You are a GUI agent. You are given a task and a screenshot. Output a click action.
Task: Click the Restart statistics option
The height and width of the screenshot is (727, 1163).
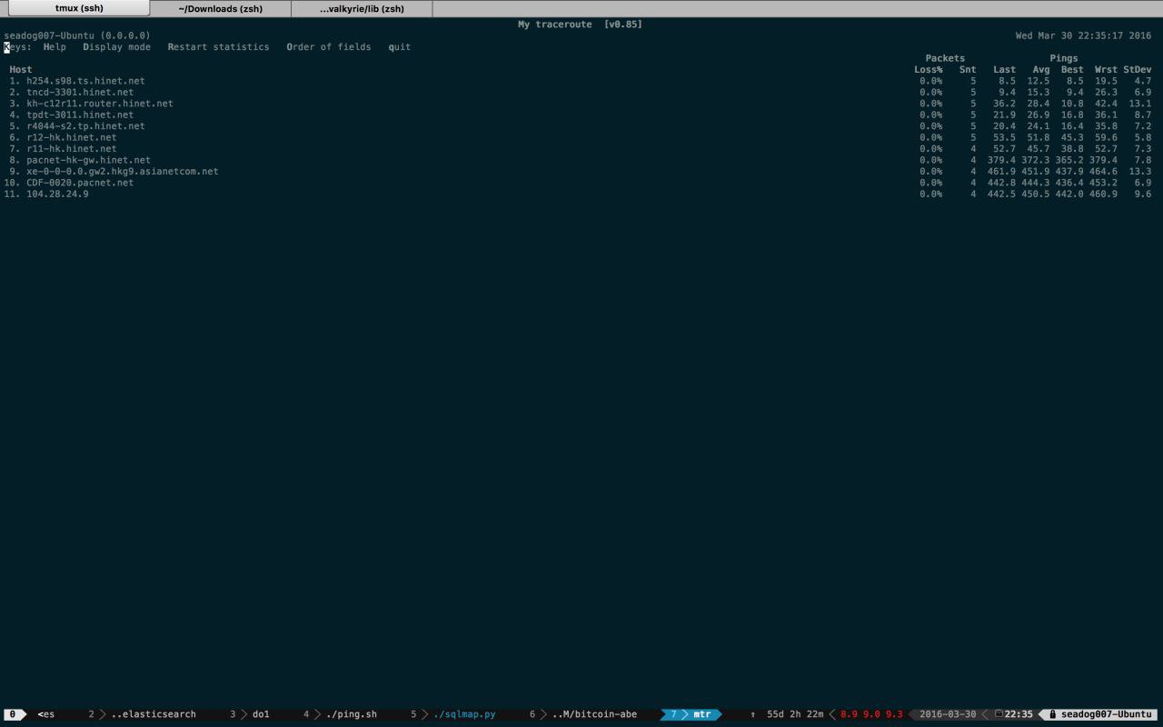click(218, 46)
